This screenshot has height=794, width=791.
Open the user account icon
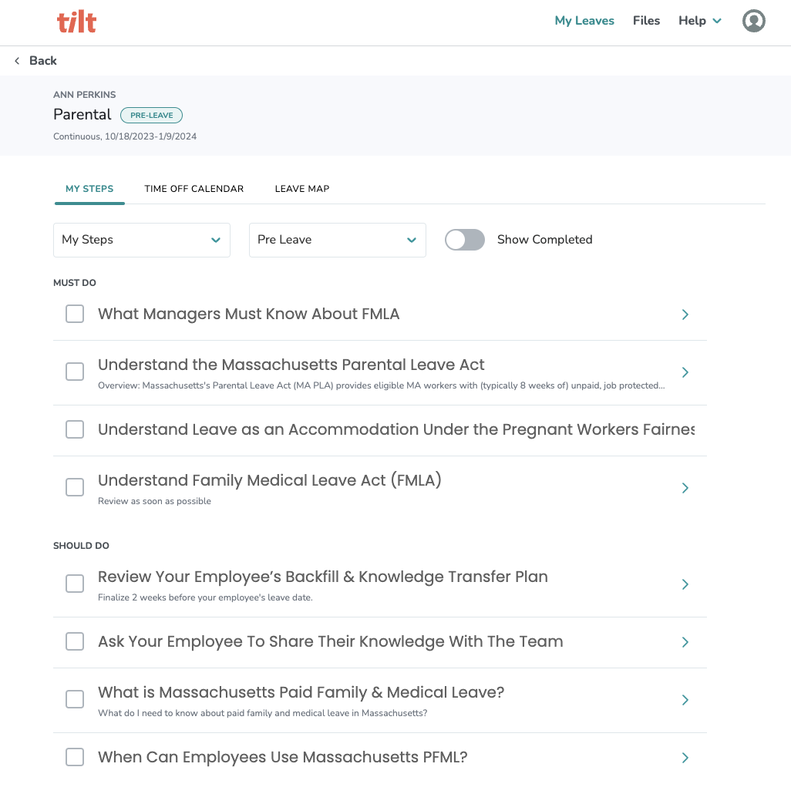pyautogui.click(x=754, y=21)
